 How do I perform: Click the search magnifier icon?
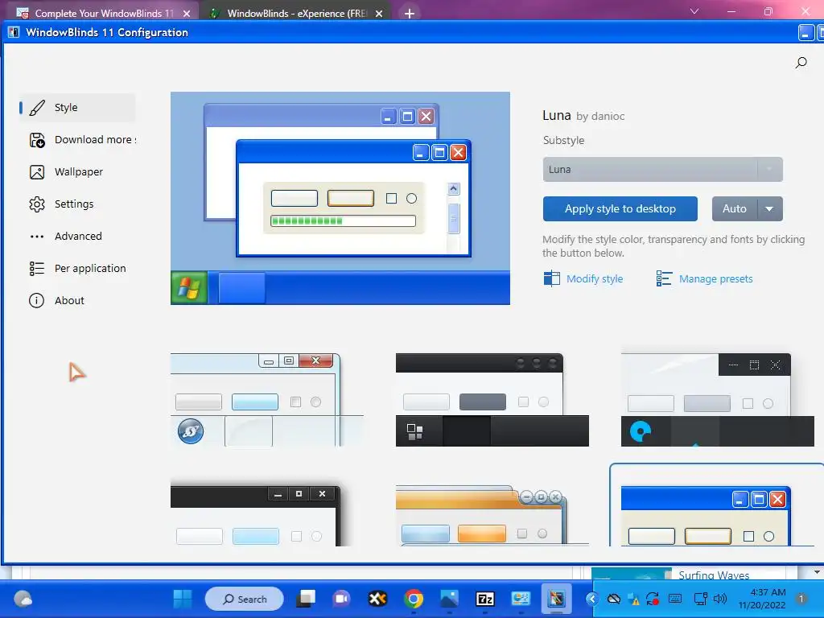[801, 63]
